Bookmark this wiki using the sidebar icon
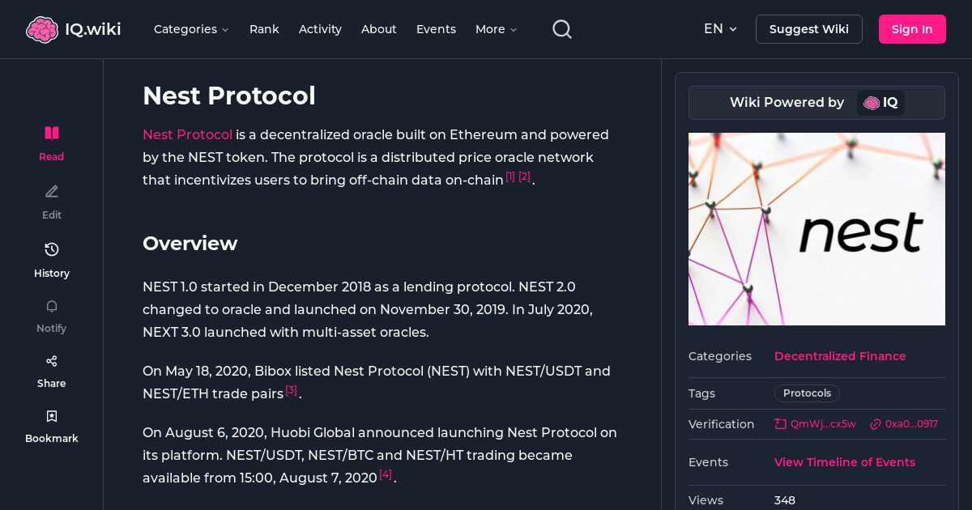The image size is (972, 510). (51, 416)
